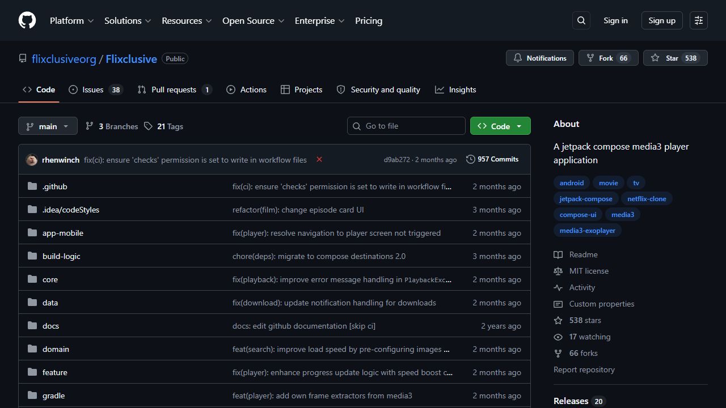Click the Custom properties note icon

pyautogui.click(x=558, y=304)
